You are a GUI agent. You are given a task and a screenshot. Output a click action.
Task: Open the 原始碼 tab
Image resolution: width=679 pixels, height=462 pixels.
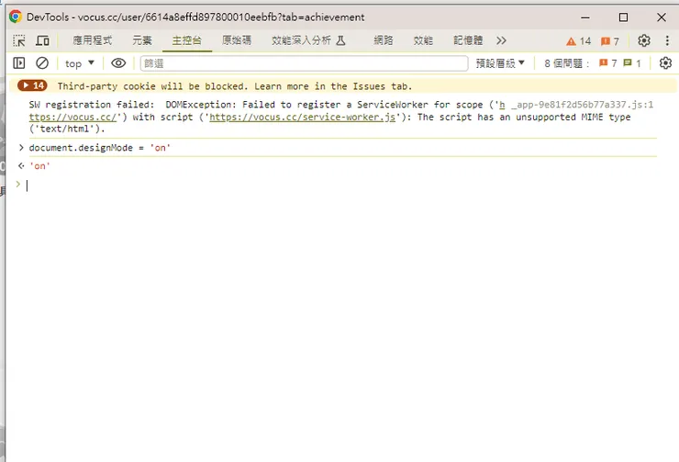(x=237, y=40)
